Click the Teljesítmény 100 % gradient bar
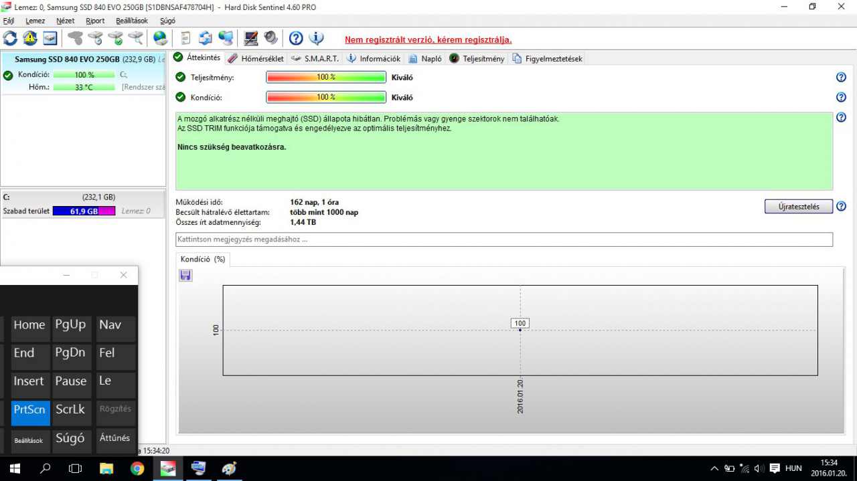 point(326,78)
